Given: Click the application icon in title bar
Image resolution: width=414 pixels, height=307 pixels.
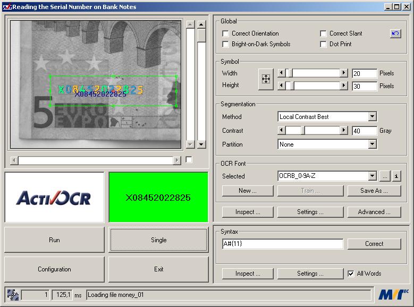Looking at the screenshot, I should tap(7, 7).
